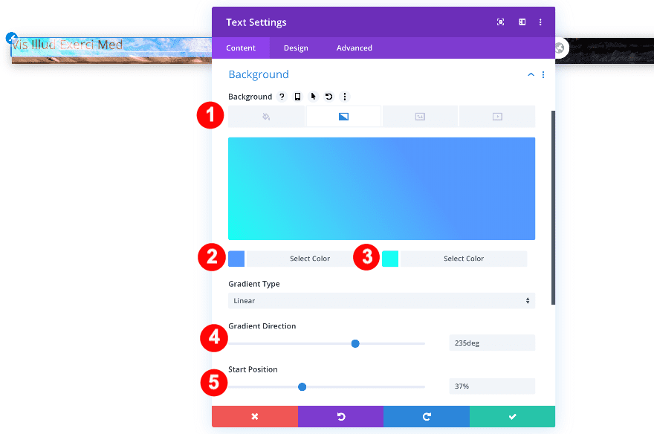Viewport: 654px width, 434px height.
Task: Click the blue circular icon on the text module
Action: coord(12,38)
